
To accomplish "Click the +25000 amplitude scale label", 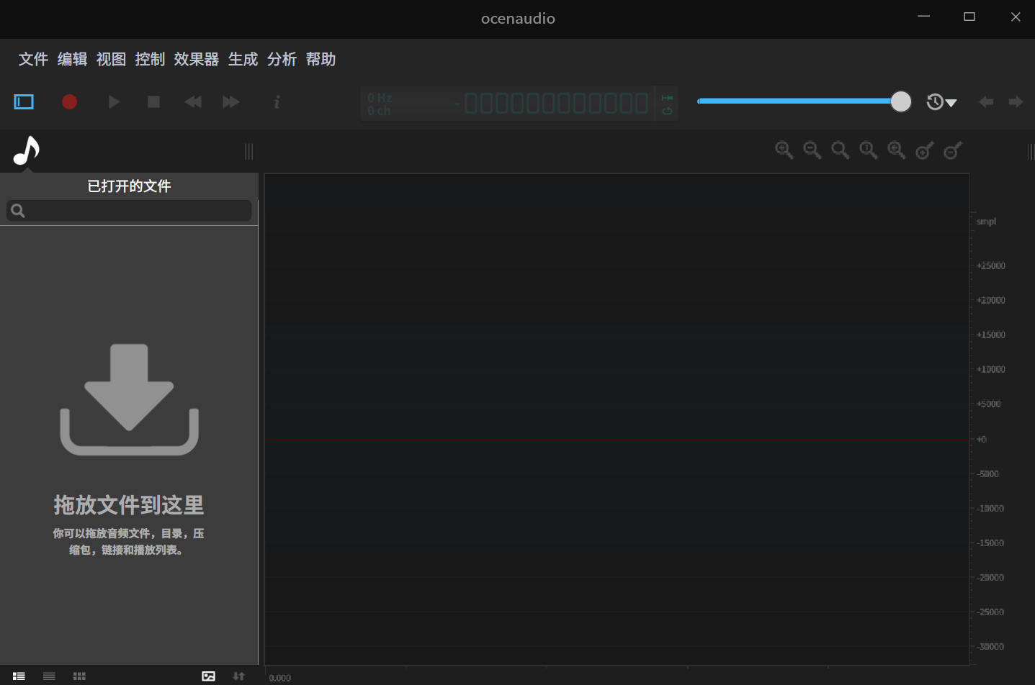I will coord(990,266).
